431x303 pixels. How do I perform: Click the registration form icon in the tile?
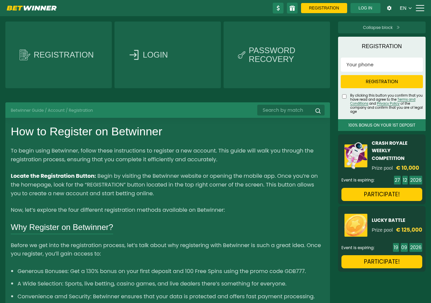click(25, 55)
